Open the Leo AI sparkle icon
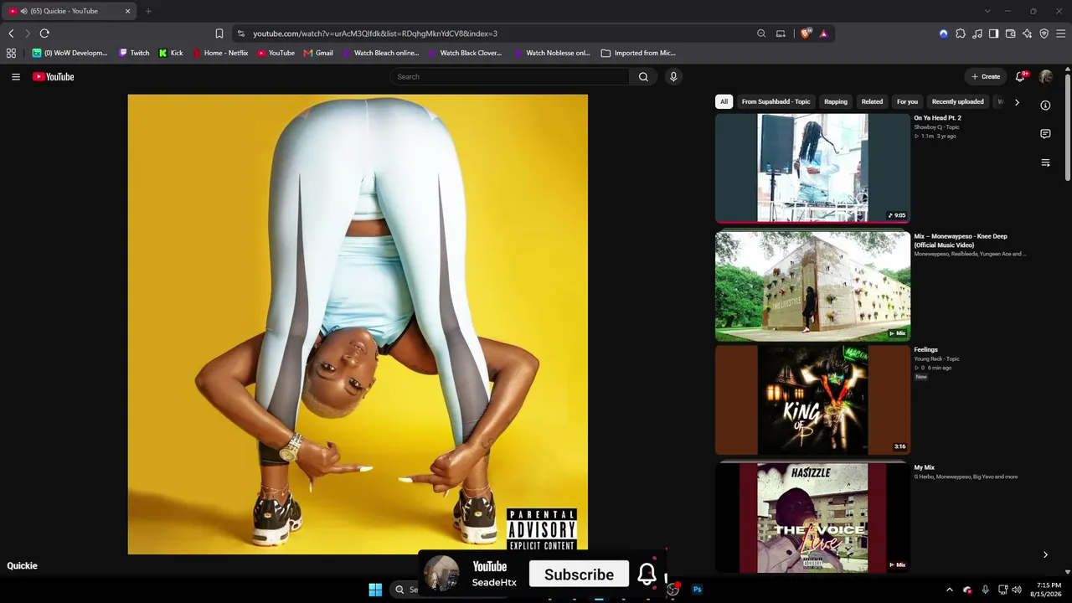Screen dimensions: 1072x603 [1027, 33]
